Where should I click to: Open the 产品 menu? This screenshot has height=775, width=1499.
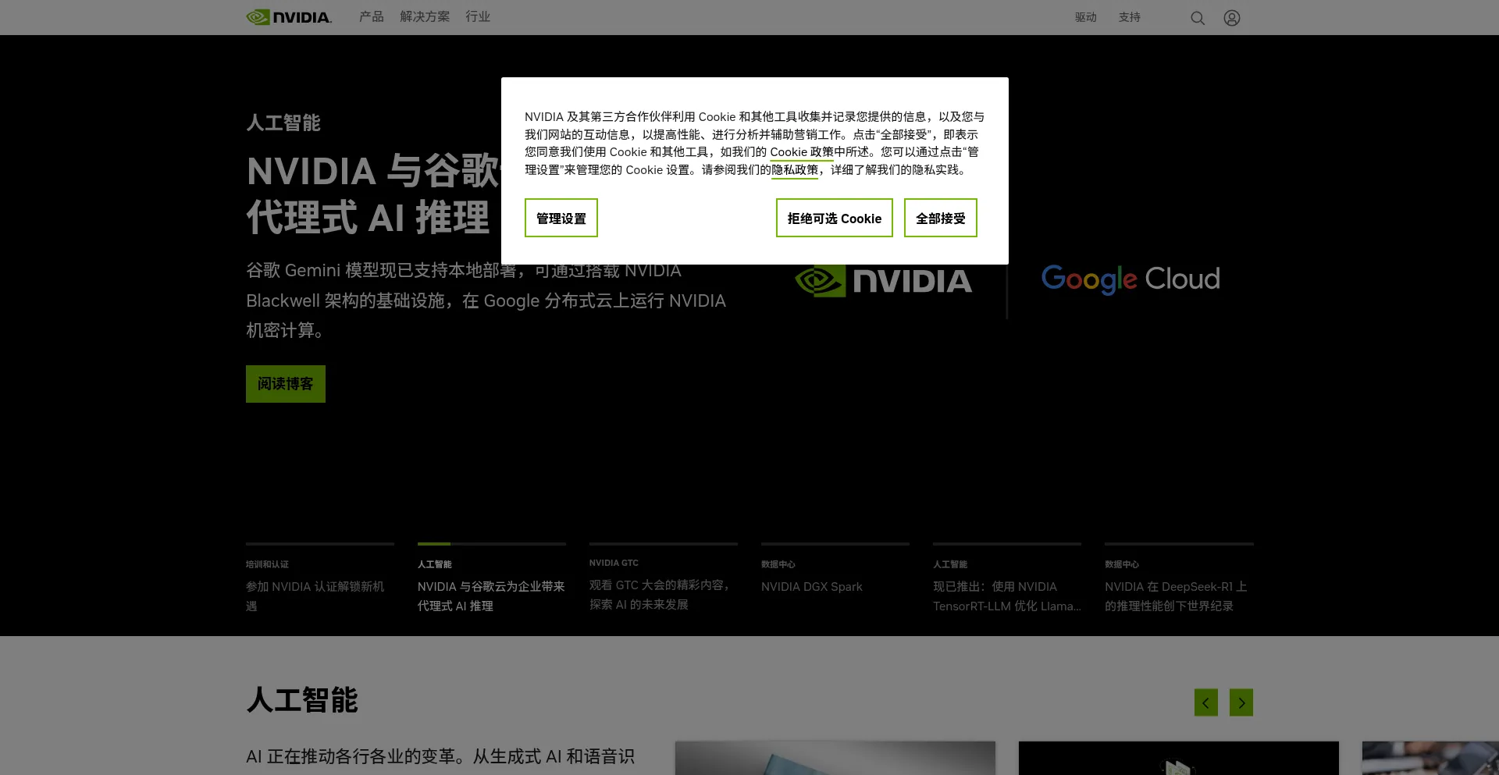tap(371, 17)
